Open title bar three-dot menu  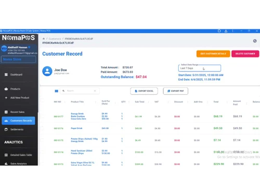click(232, 31)
